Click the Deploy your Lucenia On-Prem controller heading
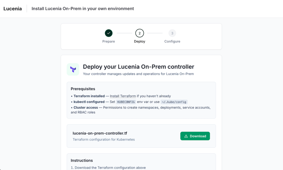 [138, 67]
